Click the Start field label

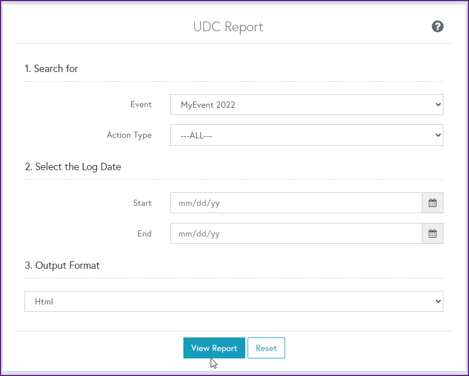click(x=143, y=203)
